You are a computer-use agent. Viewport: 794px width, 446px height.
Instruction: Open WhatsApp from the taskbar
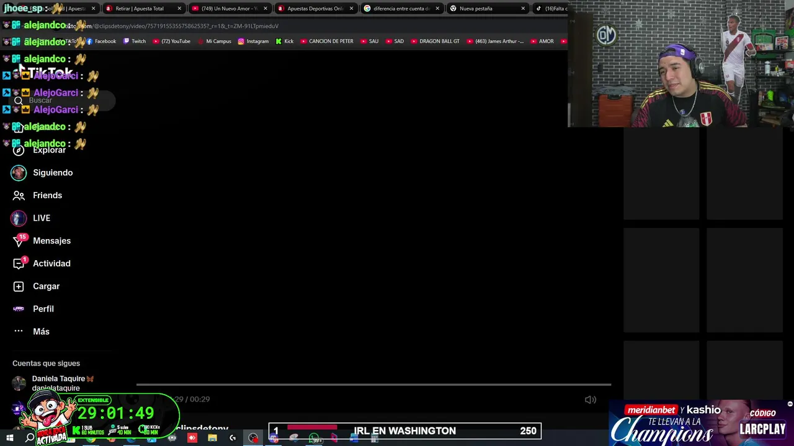(x=314, y=438)
